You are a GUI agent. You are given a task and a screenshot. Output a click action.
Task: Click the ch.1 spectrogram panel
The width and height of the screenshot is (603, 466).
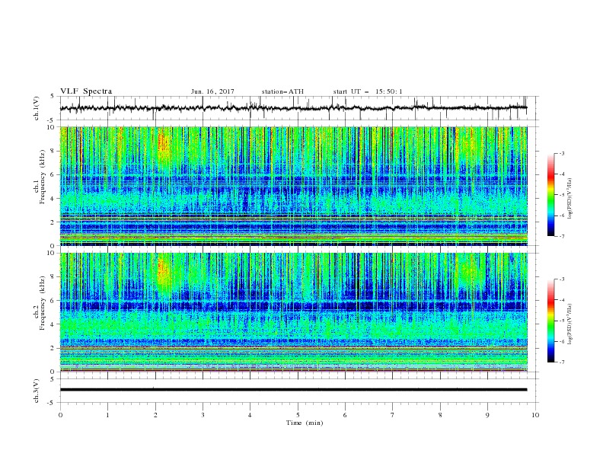294,186
